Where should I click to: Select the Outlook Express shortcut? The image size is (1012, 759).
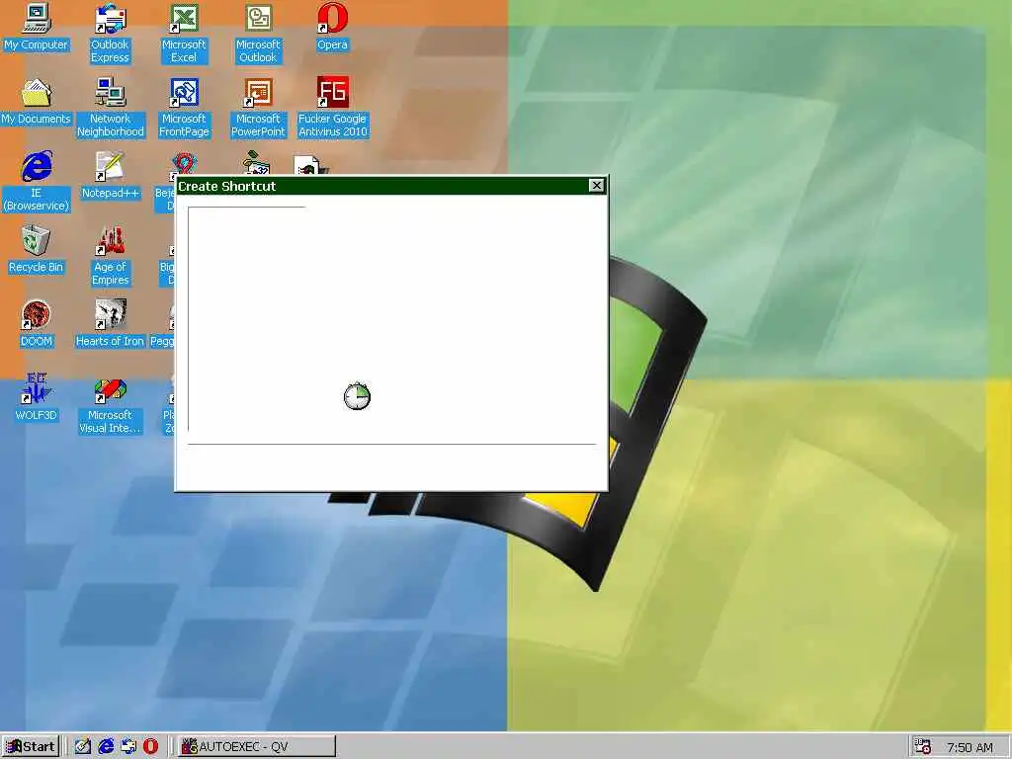coord(110,34)
